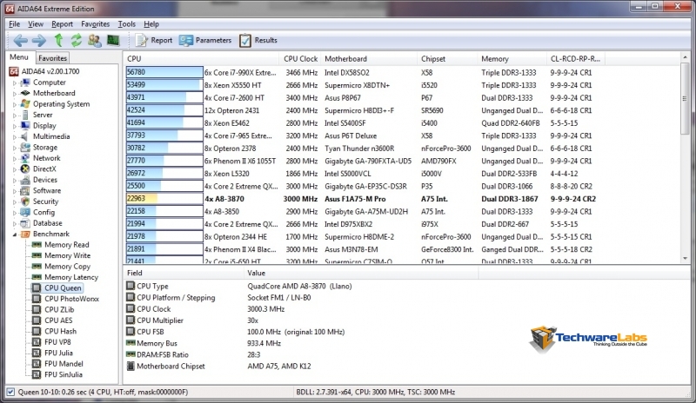This screenshot has width=696, height=403.
Task: Click the AIDA64 v2.00.1700 root icon
Action: pos(14,71)
